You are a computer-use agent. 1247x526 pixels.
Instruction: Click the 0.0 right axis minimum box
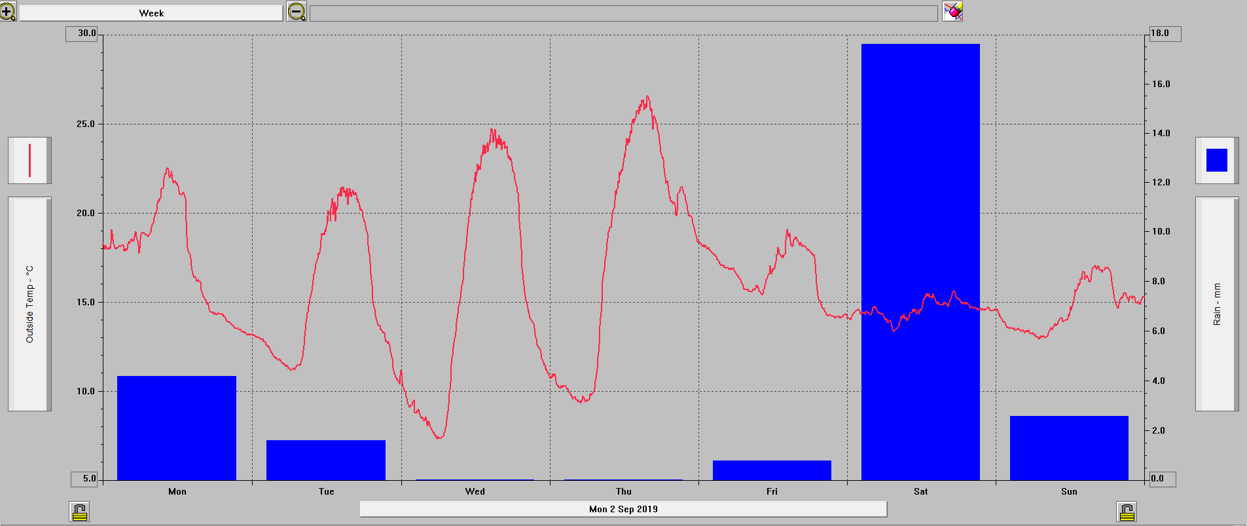tap(1162, 479)
